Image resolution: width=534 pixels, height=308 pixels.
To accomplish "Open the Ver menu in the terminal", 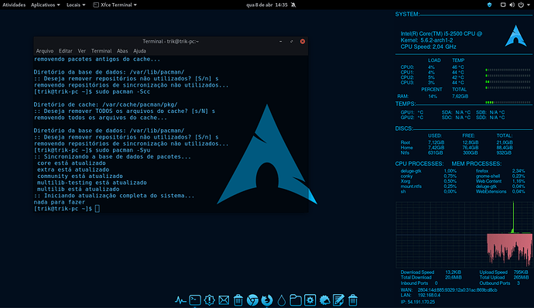I will pos(82,51).
